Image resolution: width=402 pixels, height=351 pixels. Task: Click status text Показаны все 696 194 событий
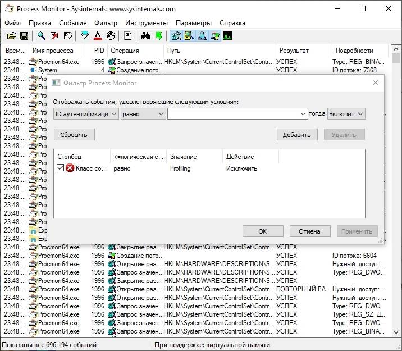coord(49,345)
